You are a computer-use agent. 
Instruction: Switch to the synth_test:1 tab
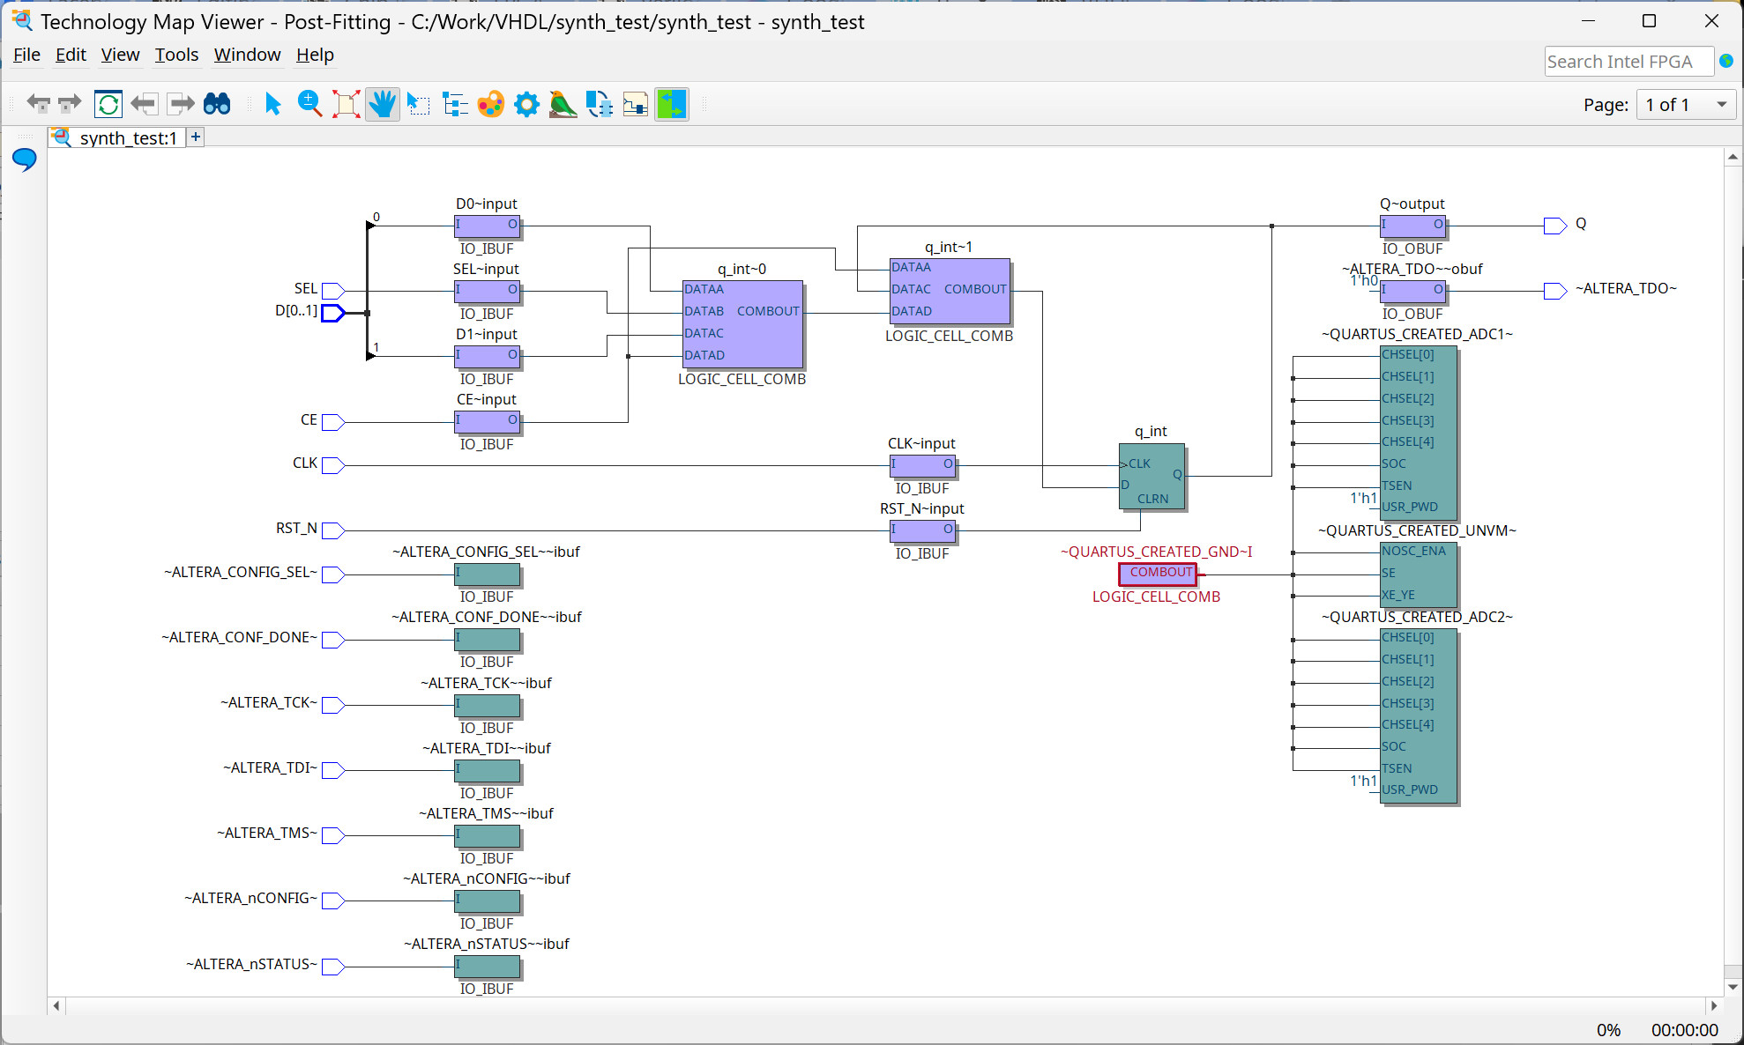pyautogui.click(x=127, y=138)
